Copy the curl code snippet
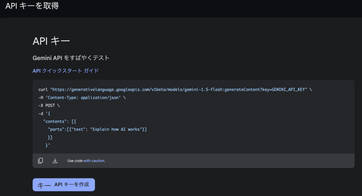Screen dimensions: 362x196 (x=41, y=161)
